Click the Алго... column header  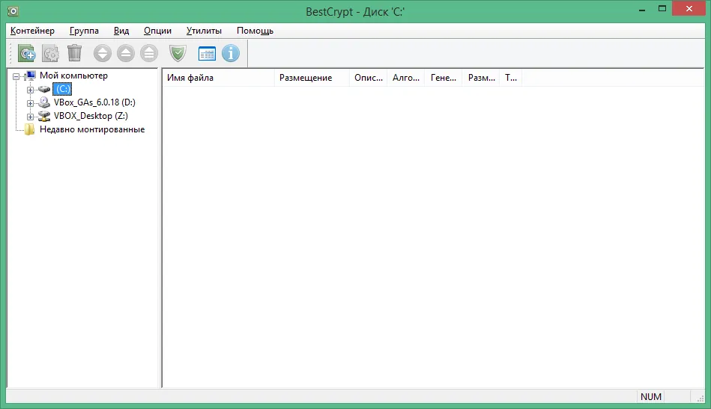(405, 78)
